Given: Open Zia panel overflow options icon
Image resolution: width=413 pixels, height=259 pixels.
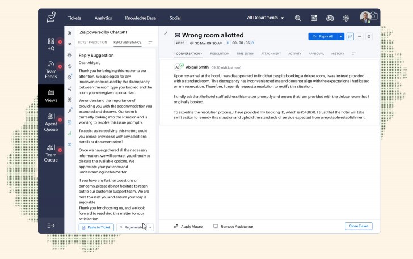Looking at the screenshot, I should coord(150,42).
